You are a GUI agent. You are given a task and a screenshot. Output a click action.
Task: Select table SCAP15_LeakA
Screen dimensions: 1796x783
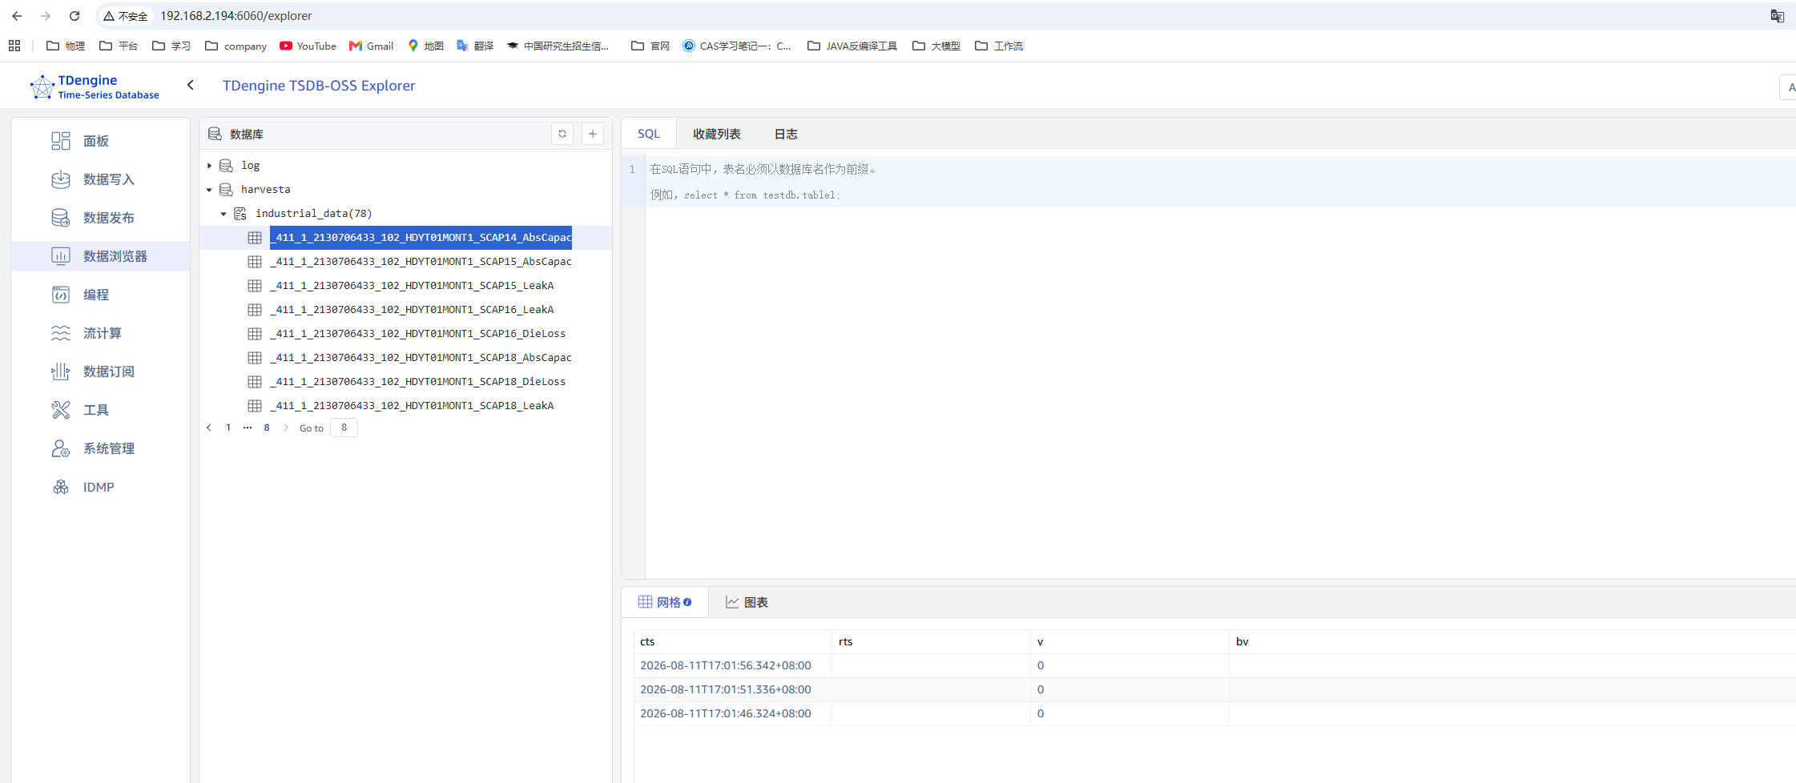412,286
